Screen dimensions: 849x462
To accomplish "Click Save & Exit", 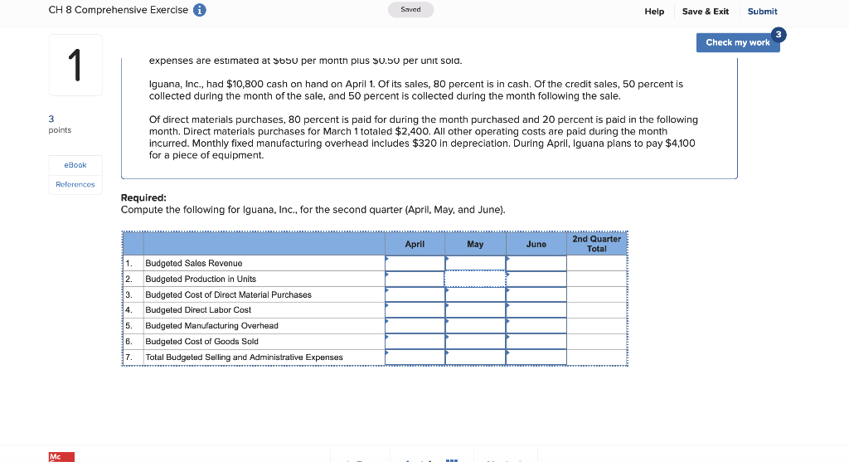I will coord(705,12).
